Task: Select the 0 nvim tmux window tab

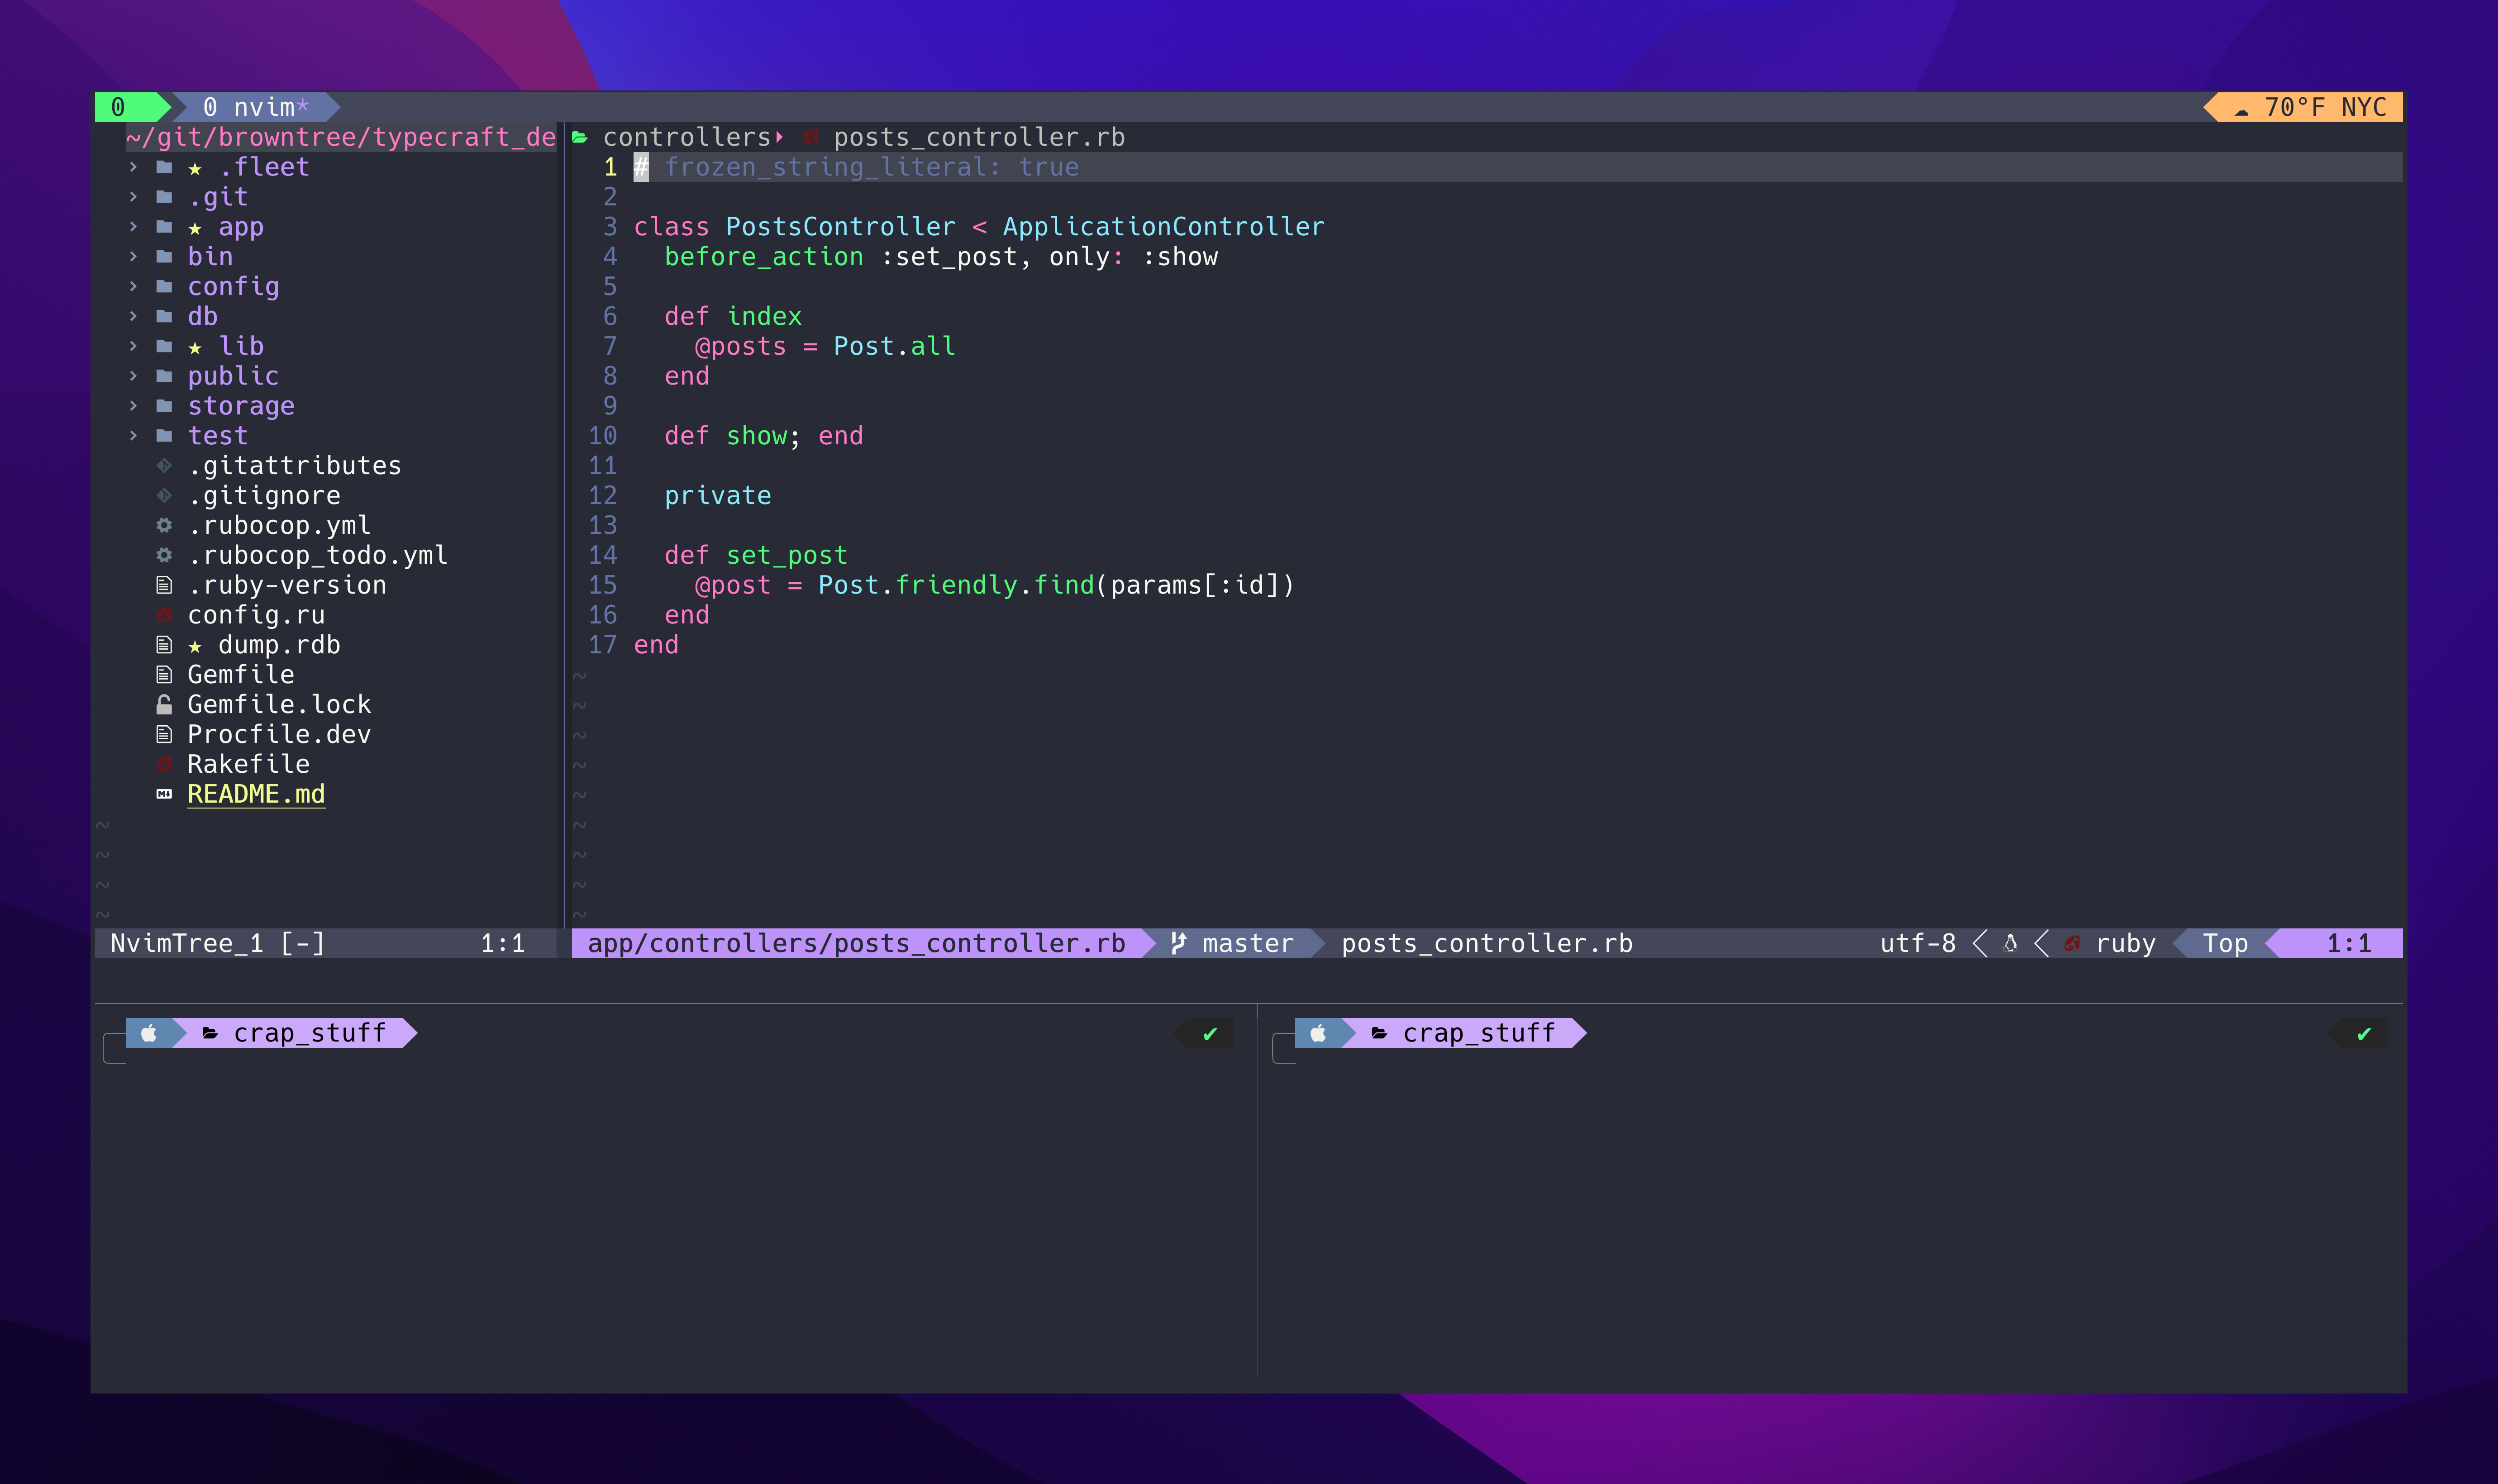Action: pyautogui.click(x=256, y=107)
